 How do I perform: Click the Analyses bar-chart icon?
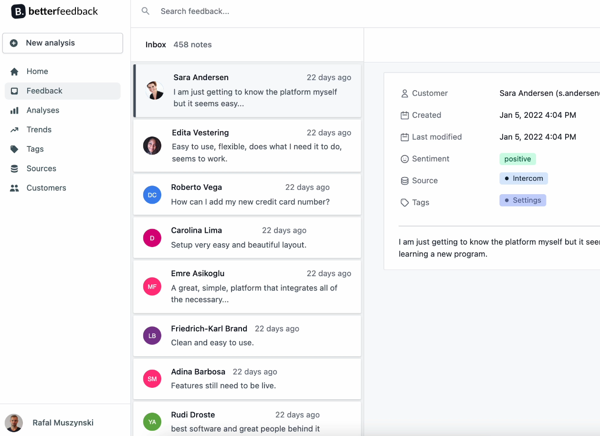13,110
